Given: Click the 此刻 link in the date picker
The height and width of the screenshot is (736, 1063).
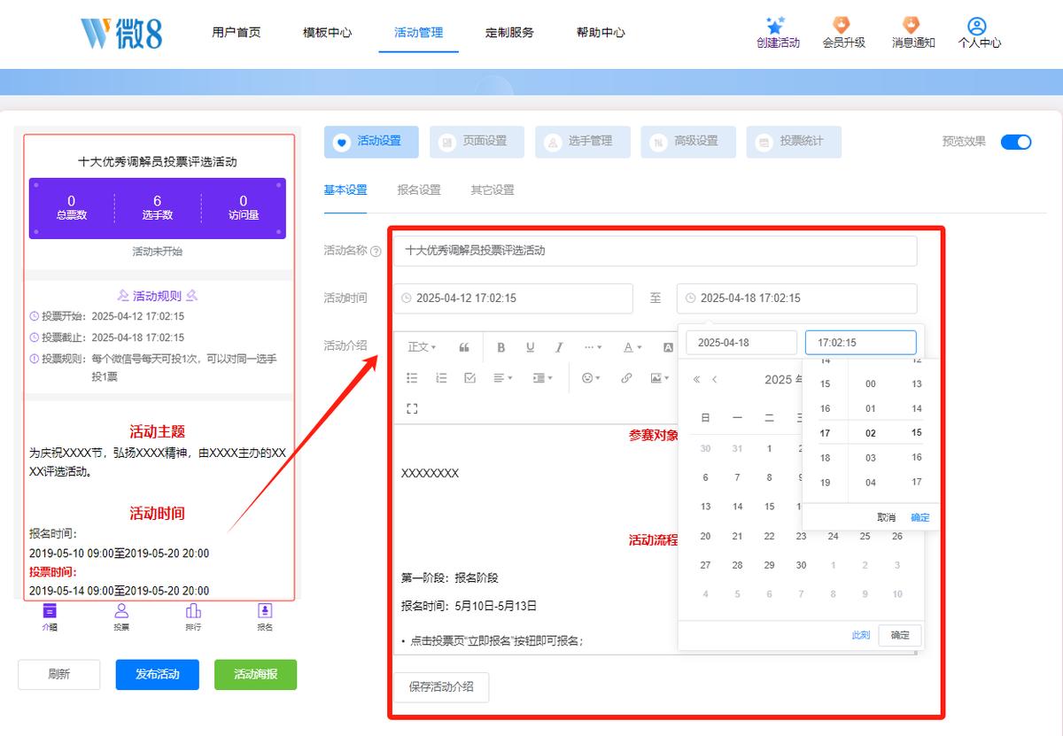Looking at the screenshot, I should [x=860, y=635].
